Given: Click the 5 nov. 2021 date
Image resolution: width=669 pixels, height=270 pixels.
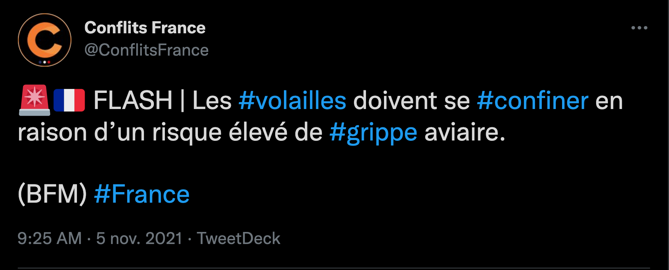Looking at the screenshot, I should click(139, 239).
